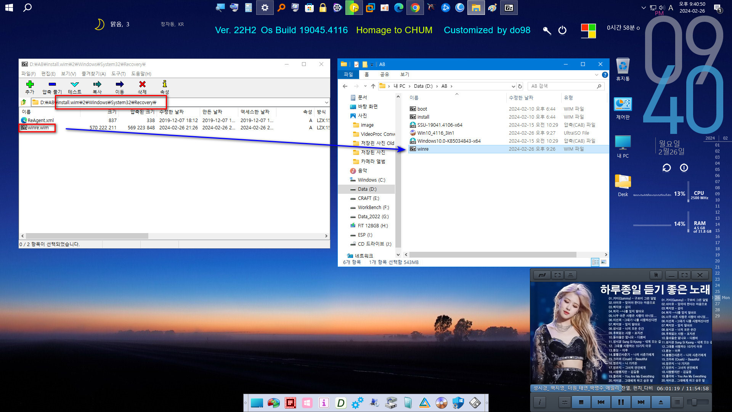The height and width of the screenshot is (412, 732).
Task: Click the red Delete button in 7-Zip
Action: pos(142,87)
